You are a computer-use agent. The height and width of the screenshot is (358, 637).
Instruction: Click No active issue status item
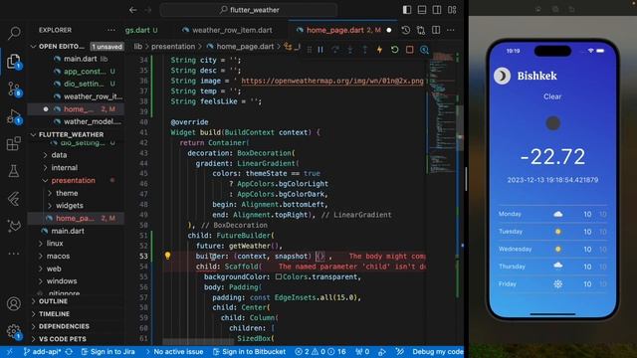[x=174, y=351]
